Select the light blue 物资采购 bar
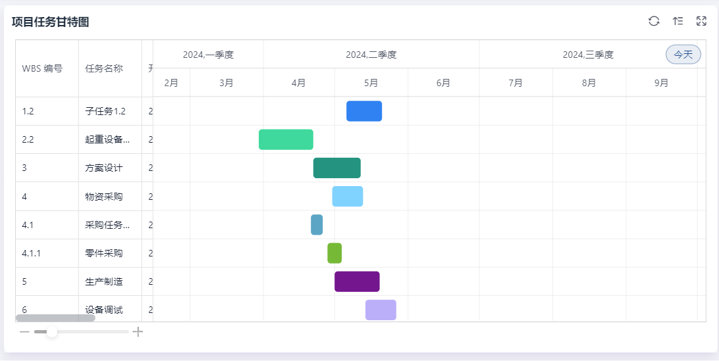Viewport: 719px width, 361px height. click(347, 196)
